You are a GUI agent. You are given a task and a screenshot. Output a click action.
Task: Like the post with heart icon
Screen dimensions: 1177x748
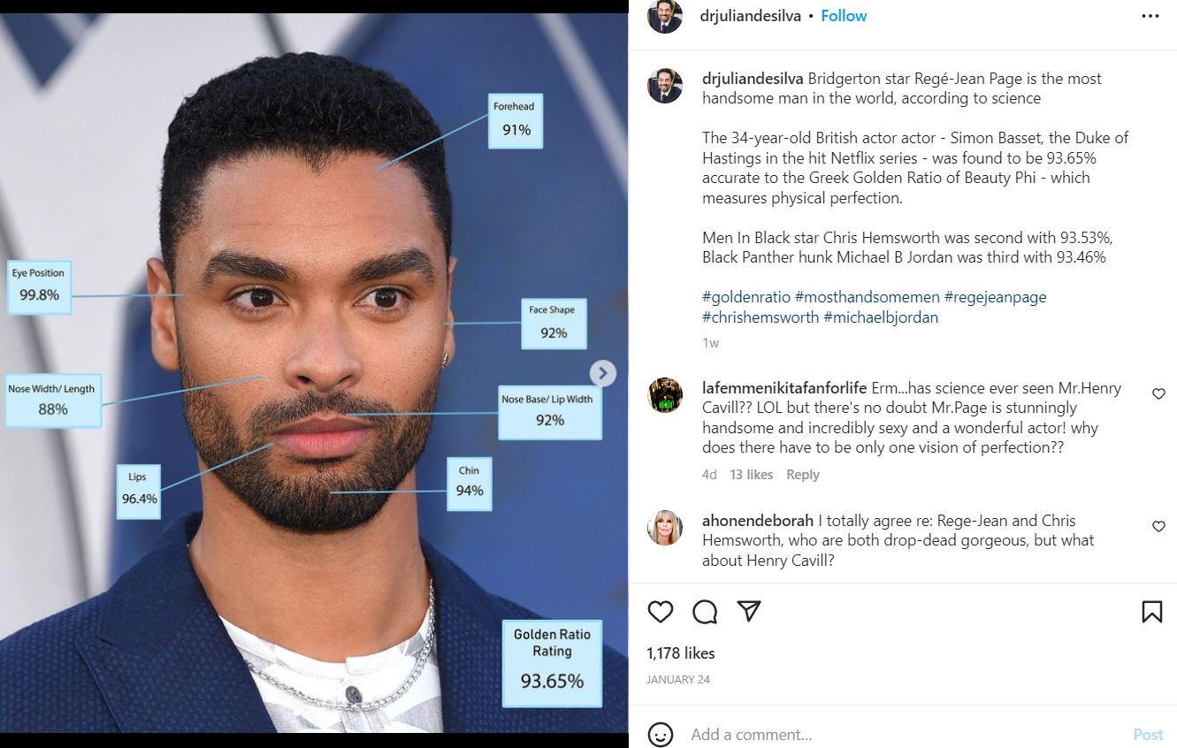(x=661, y=612)
